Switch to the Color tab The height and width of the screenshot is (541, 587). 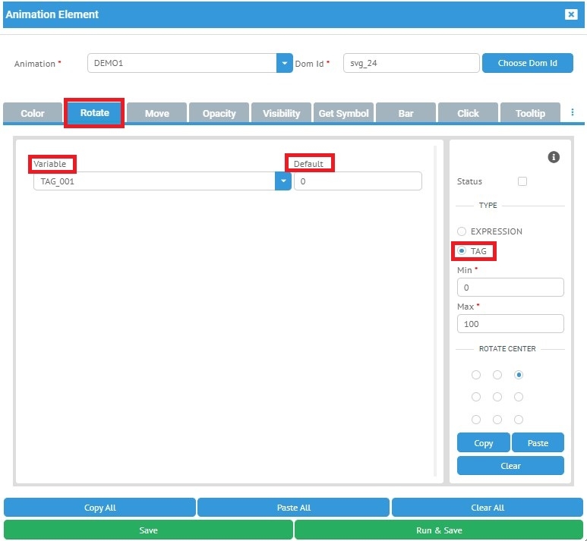(x=33, y=113)
